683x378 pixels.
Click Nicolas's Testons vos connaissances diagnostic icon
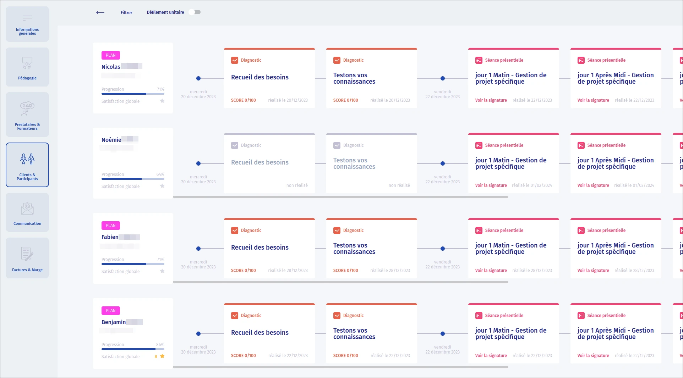[337, 60]
